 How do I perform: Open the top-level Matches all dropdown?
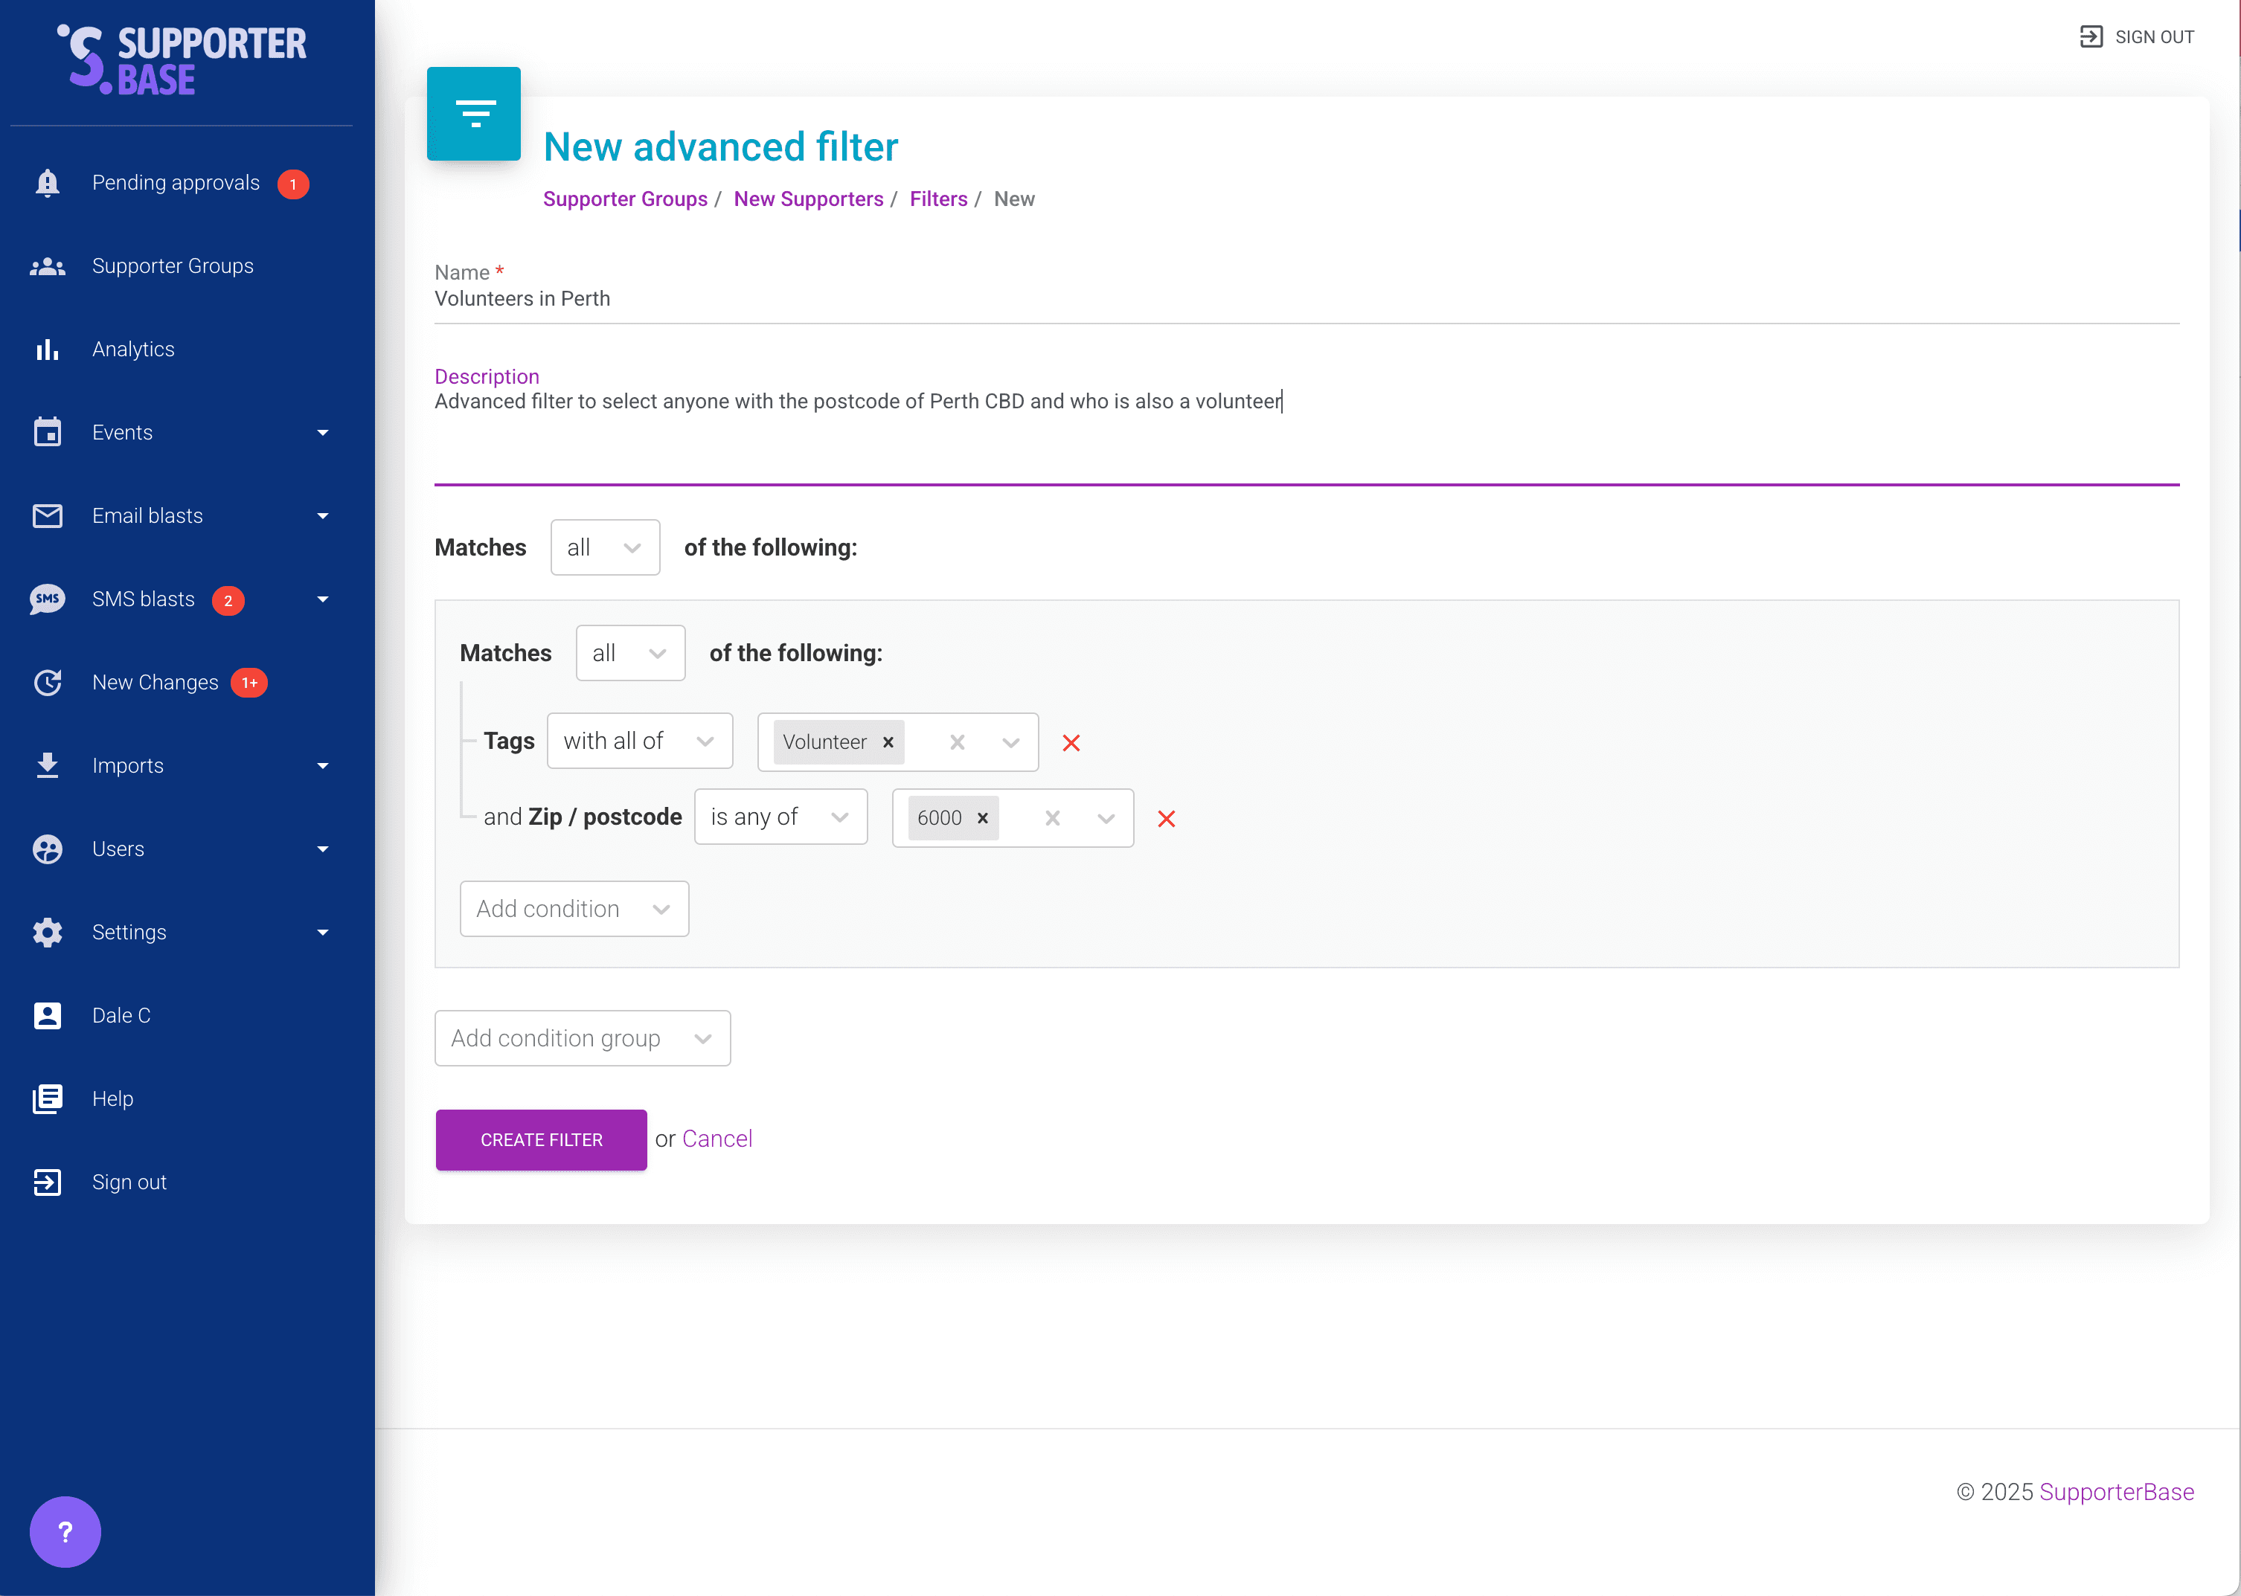[x=604, y=547]
